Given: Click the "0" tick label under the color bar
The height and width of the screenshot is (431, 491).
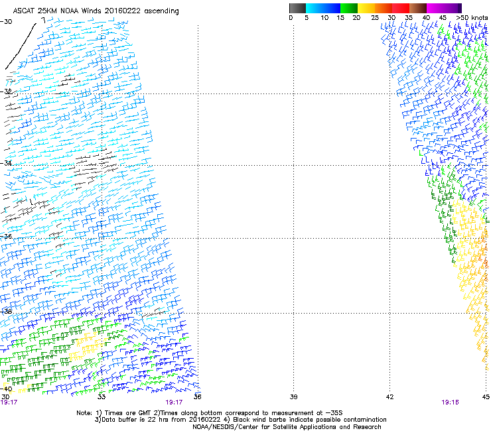Looking at the screenshot, I should point(291,18).
